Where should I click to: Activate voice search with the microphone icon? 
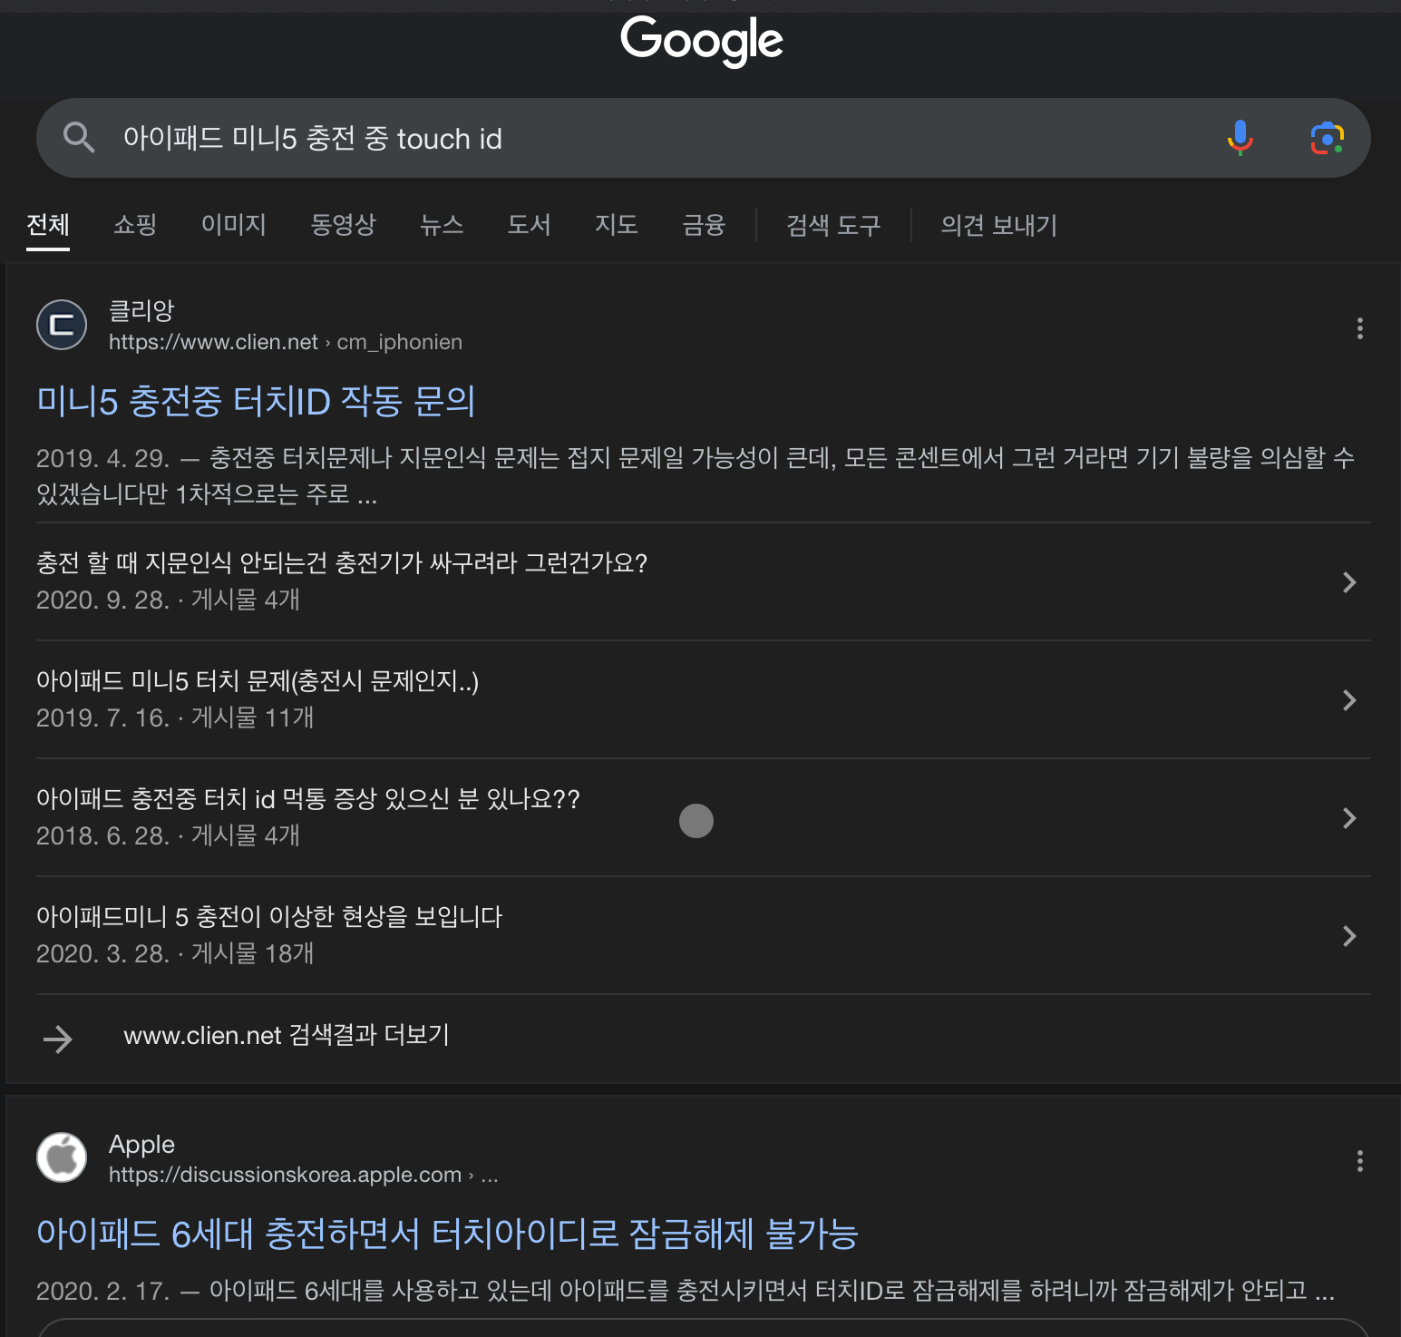1239,138
